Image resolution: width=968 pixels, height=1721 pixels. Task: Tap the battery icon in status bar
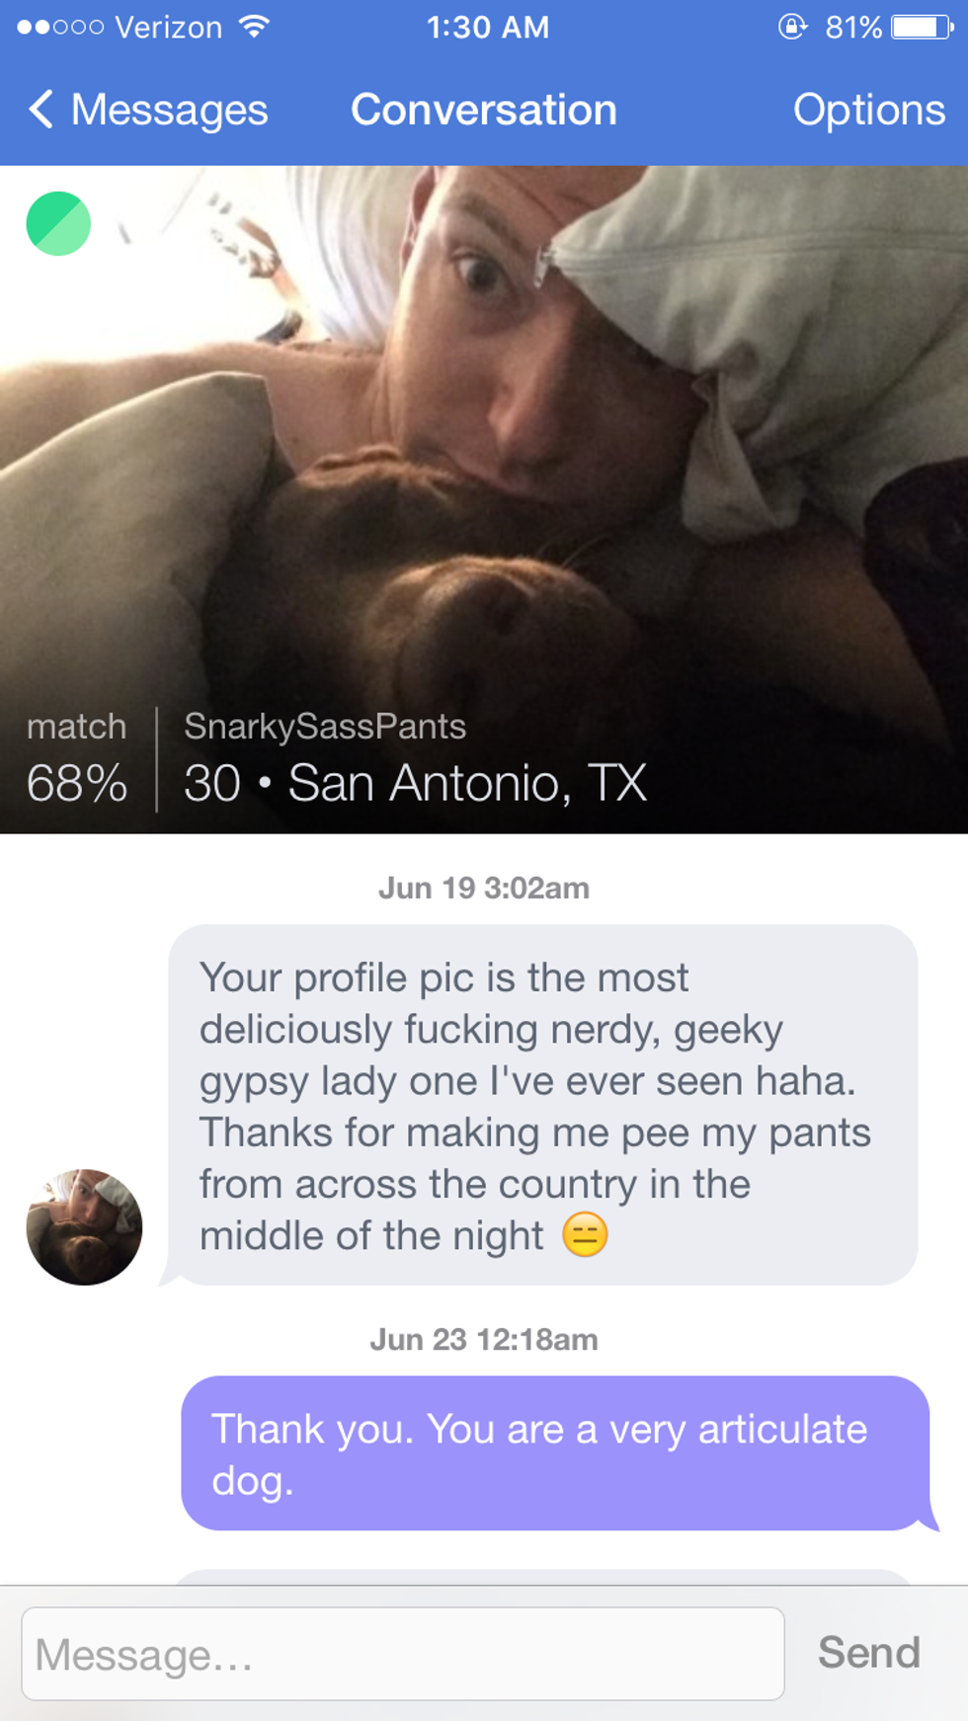[x=922, y=27]
